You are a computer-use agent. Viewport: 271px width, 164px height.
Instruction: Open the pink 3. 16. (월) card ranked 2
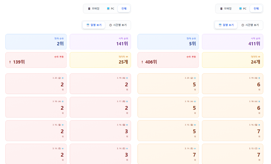point(36,131)
